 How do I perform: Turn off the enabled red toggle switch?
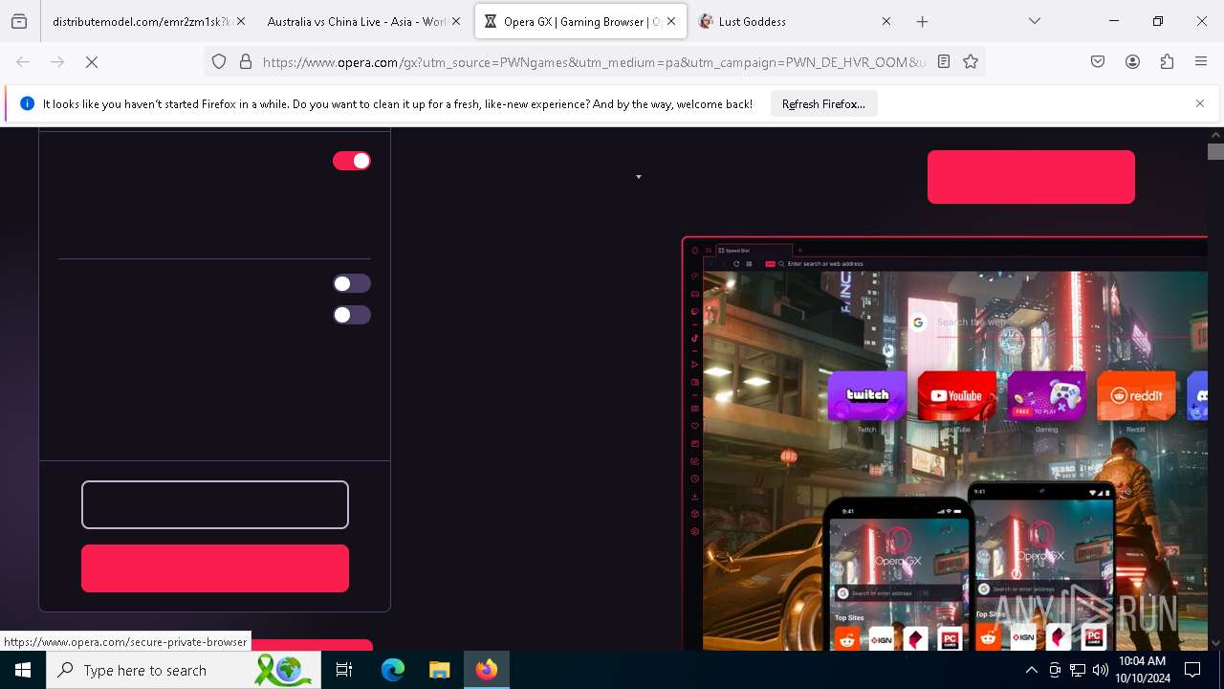(351, 161)
